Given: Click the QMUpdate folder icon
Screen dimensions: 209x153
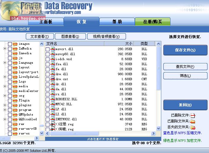Looking at the screenshot, I should click(15, 115).
